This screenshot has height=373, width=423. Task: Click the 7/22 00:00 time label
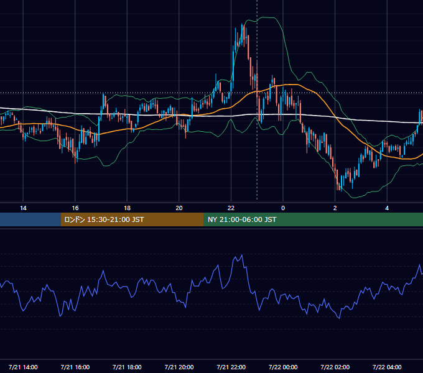(283, 367)
